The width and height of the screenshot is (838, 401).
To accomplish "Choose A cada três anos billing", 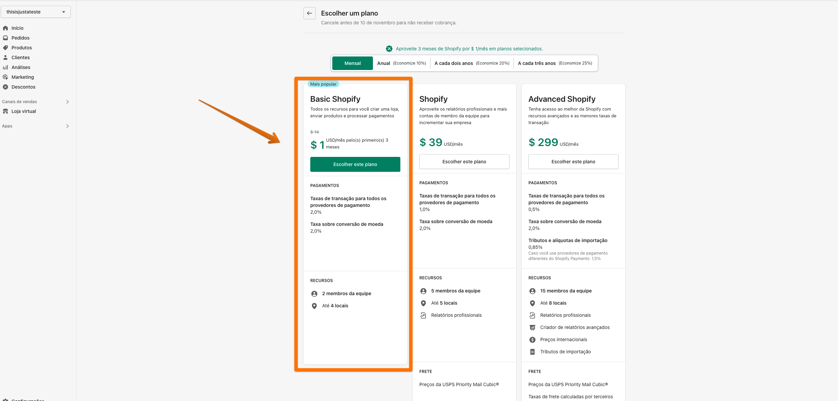I will (555, 63).
